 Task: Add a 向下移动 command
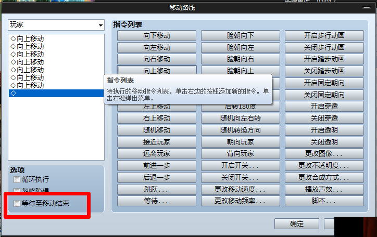(157, 36)
